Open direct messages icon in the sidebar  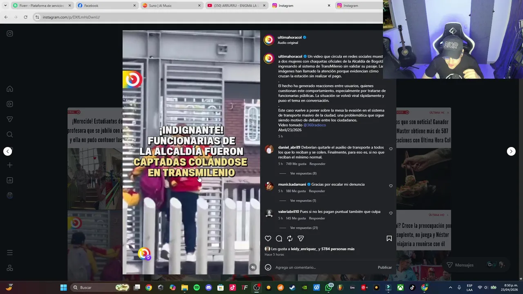point(10,119)
